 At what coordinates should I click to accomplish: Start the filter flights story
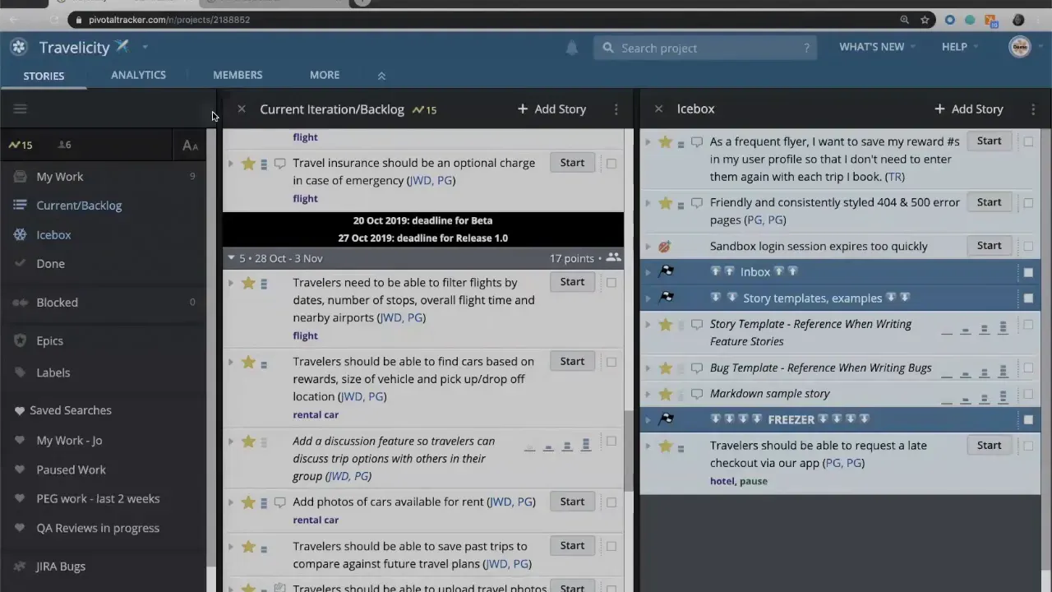(572, 282)
